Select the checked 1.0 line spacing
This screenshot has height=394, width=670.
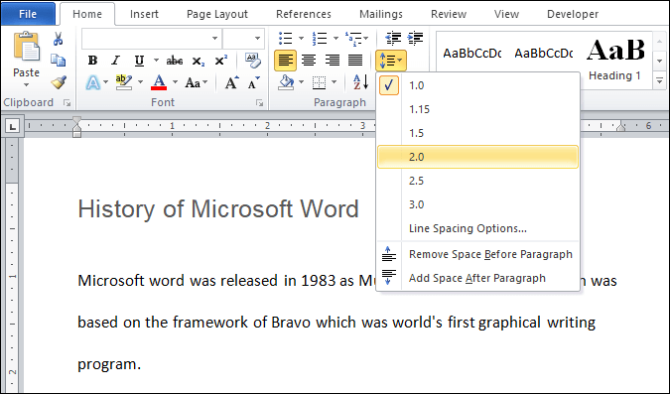pyautogui.click(x=477, y=85)
